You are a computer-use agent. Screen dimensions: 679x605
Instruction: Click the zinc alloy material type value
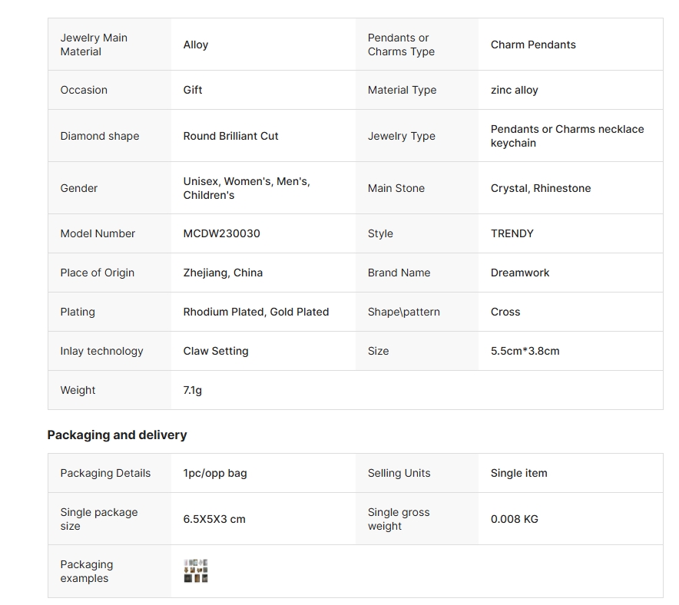pos(514,90)
